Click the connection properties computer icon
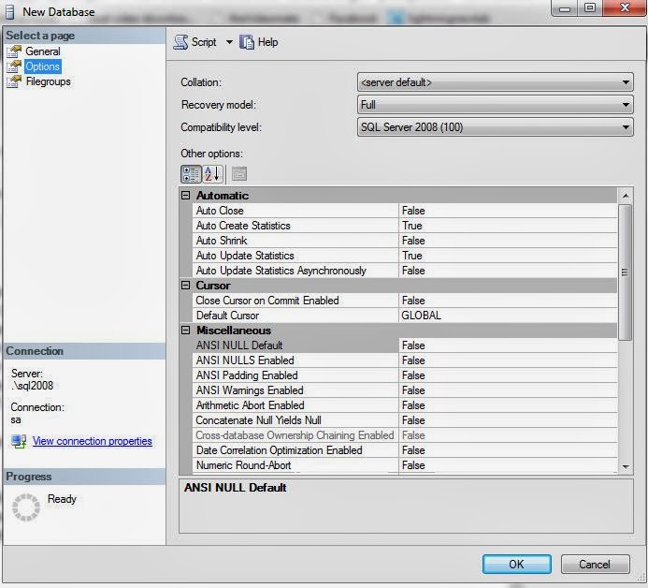 [19, 441]
